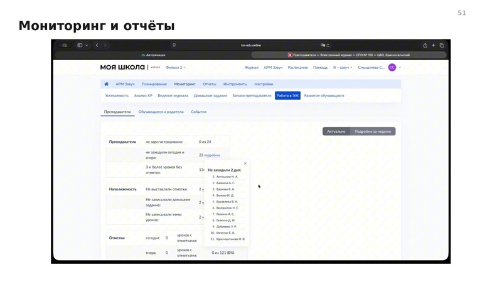The height and width of the screenshot is (282, 502).
Task: Click the 'МОЯ ШКОЛА' logo
Action: (122, 67)
